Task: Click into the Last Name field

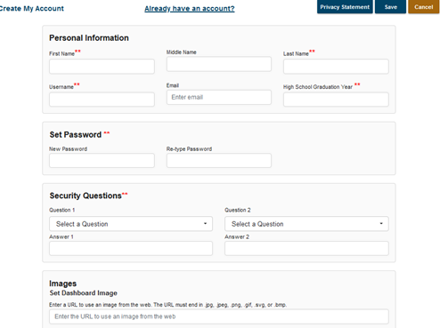Action: coord(336,67)
